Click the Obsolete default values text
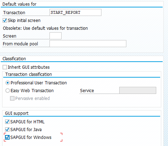 coord(45,28)
